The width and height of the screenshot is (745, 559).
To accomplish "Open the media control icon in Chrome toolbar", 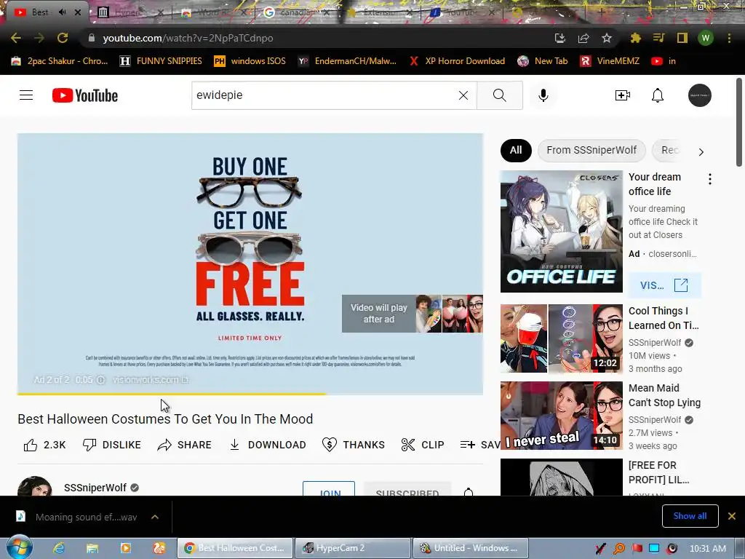I will click(658, 38).
